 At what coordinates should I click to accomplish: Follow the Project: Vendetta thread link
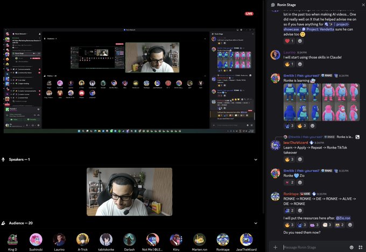(x=318, y=30)
